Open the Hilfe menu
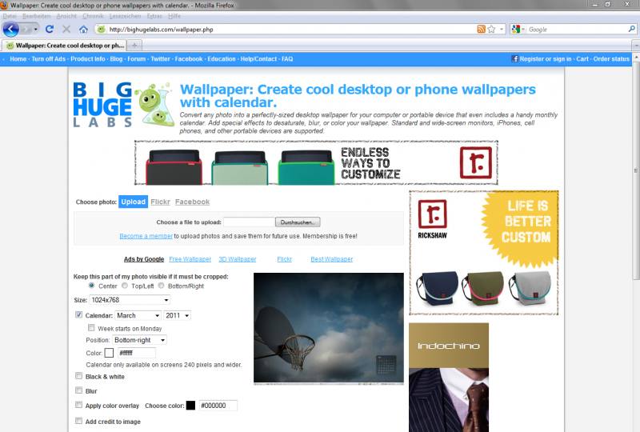640x432 pixels. 174,16
